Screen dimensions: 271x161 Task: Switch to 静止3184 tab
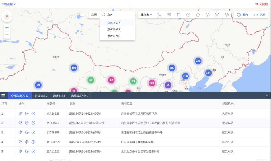click(x=59, y=96)
